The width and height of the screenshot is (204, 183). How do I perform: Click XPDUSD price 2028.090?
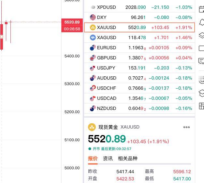[x=136, y=7]
